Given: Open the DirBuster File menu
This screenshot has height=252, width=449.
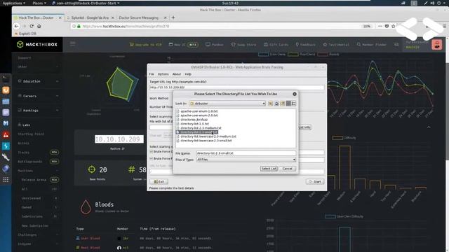Looking at the screenshot, I should 152,74.
